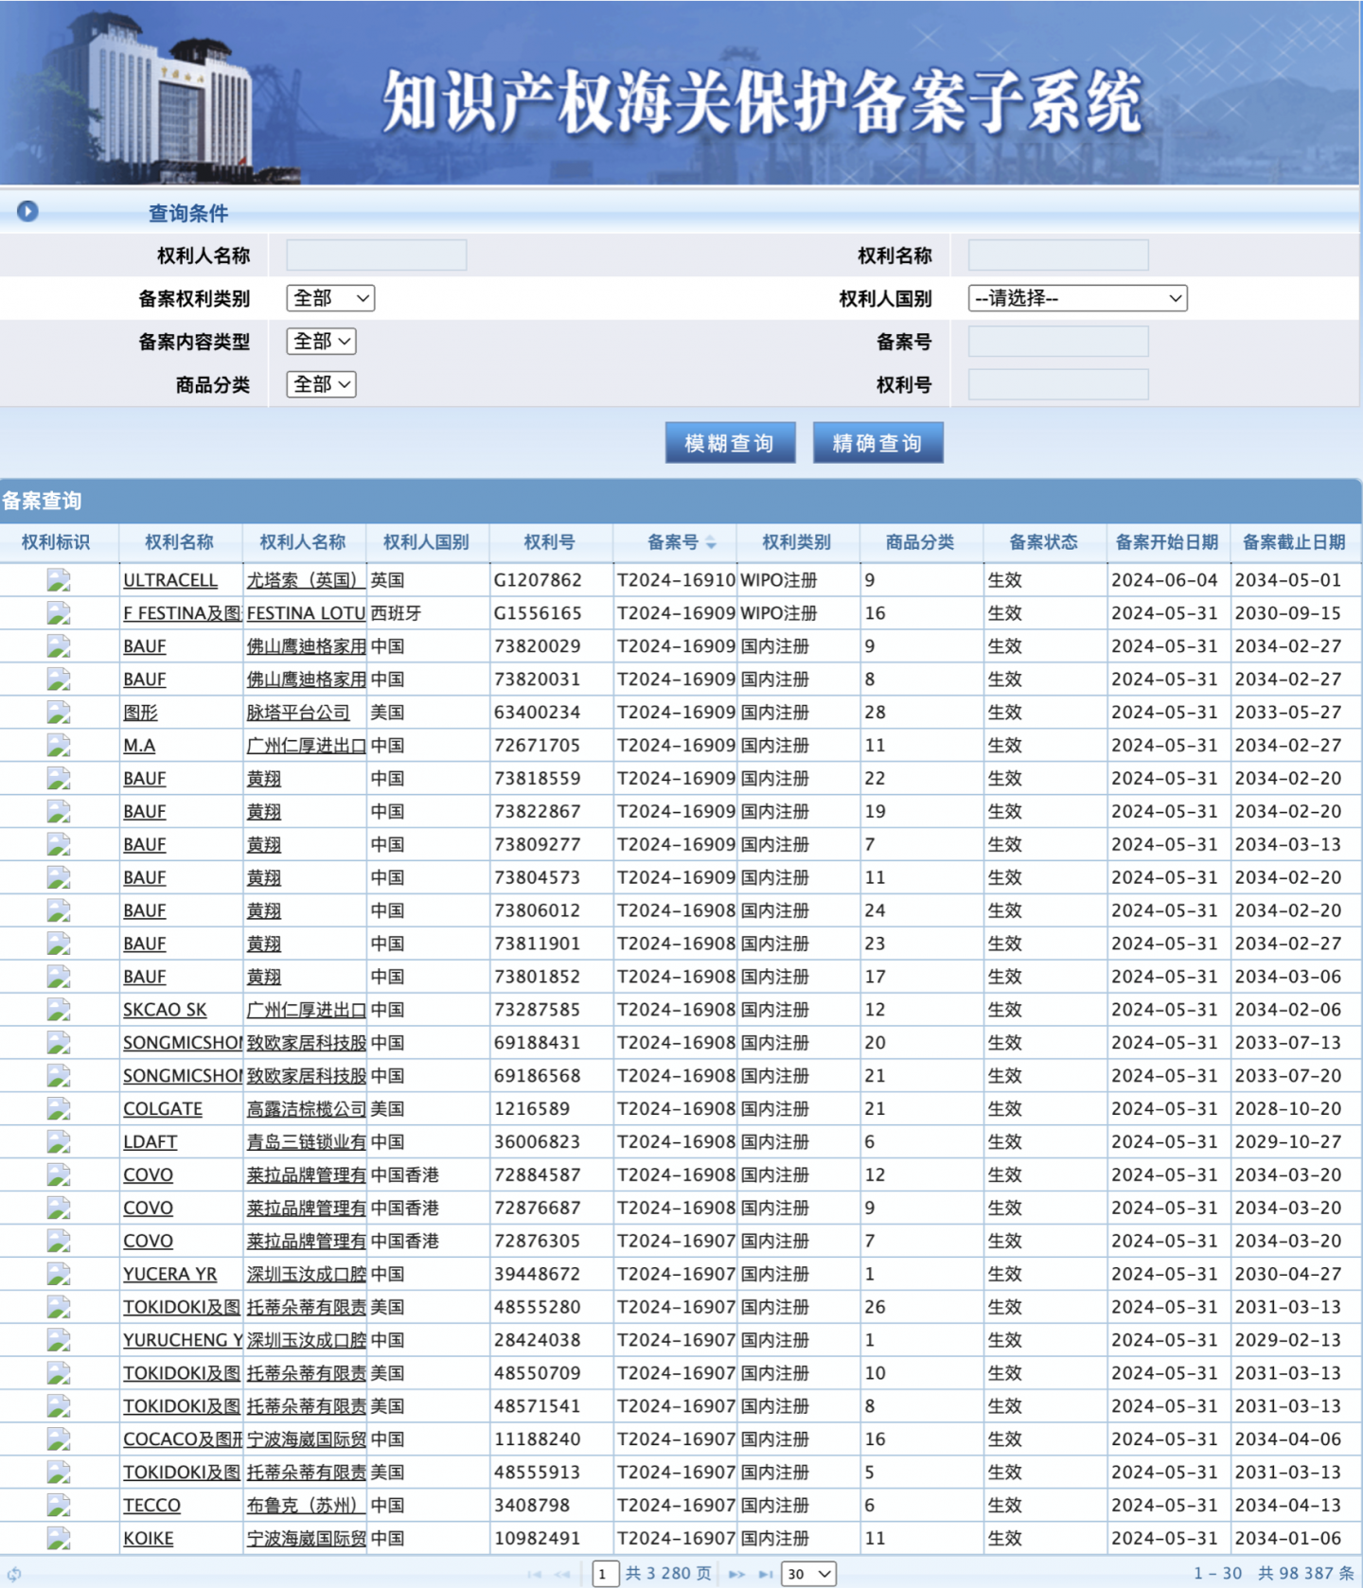Image resolution: width=1363 pixels, height=1588 pixels.
Task: Click the 精确查询 exact search button
Action: (x=877, y=443)
